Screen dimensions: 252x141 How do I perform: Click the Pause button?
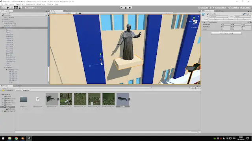coord(126,8)
